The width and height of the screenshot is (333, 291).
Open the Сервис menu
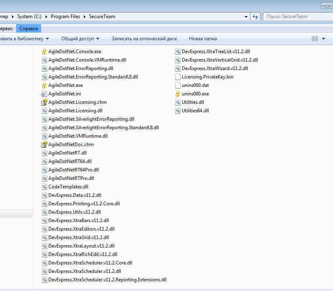point(6,29)
